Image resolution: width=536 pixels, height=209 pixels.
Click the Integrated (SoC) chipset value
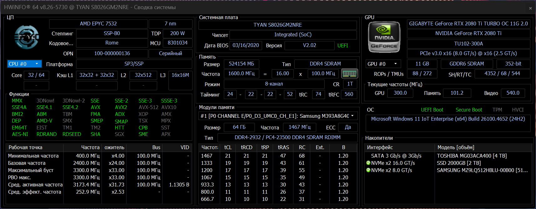(293, 35)
